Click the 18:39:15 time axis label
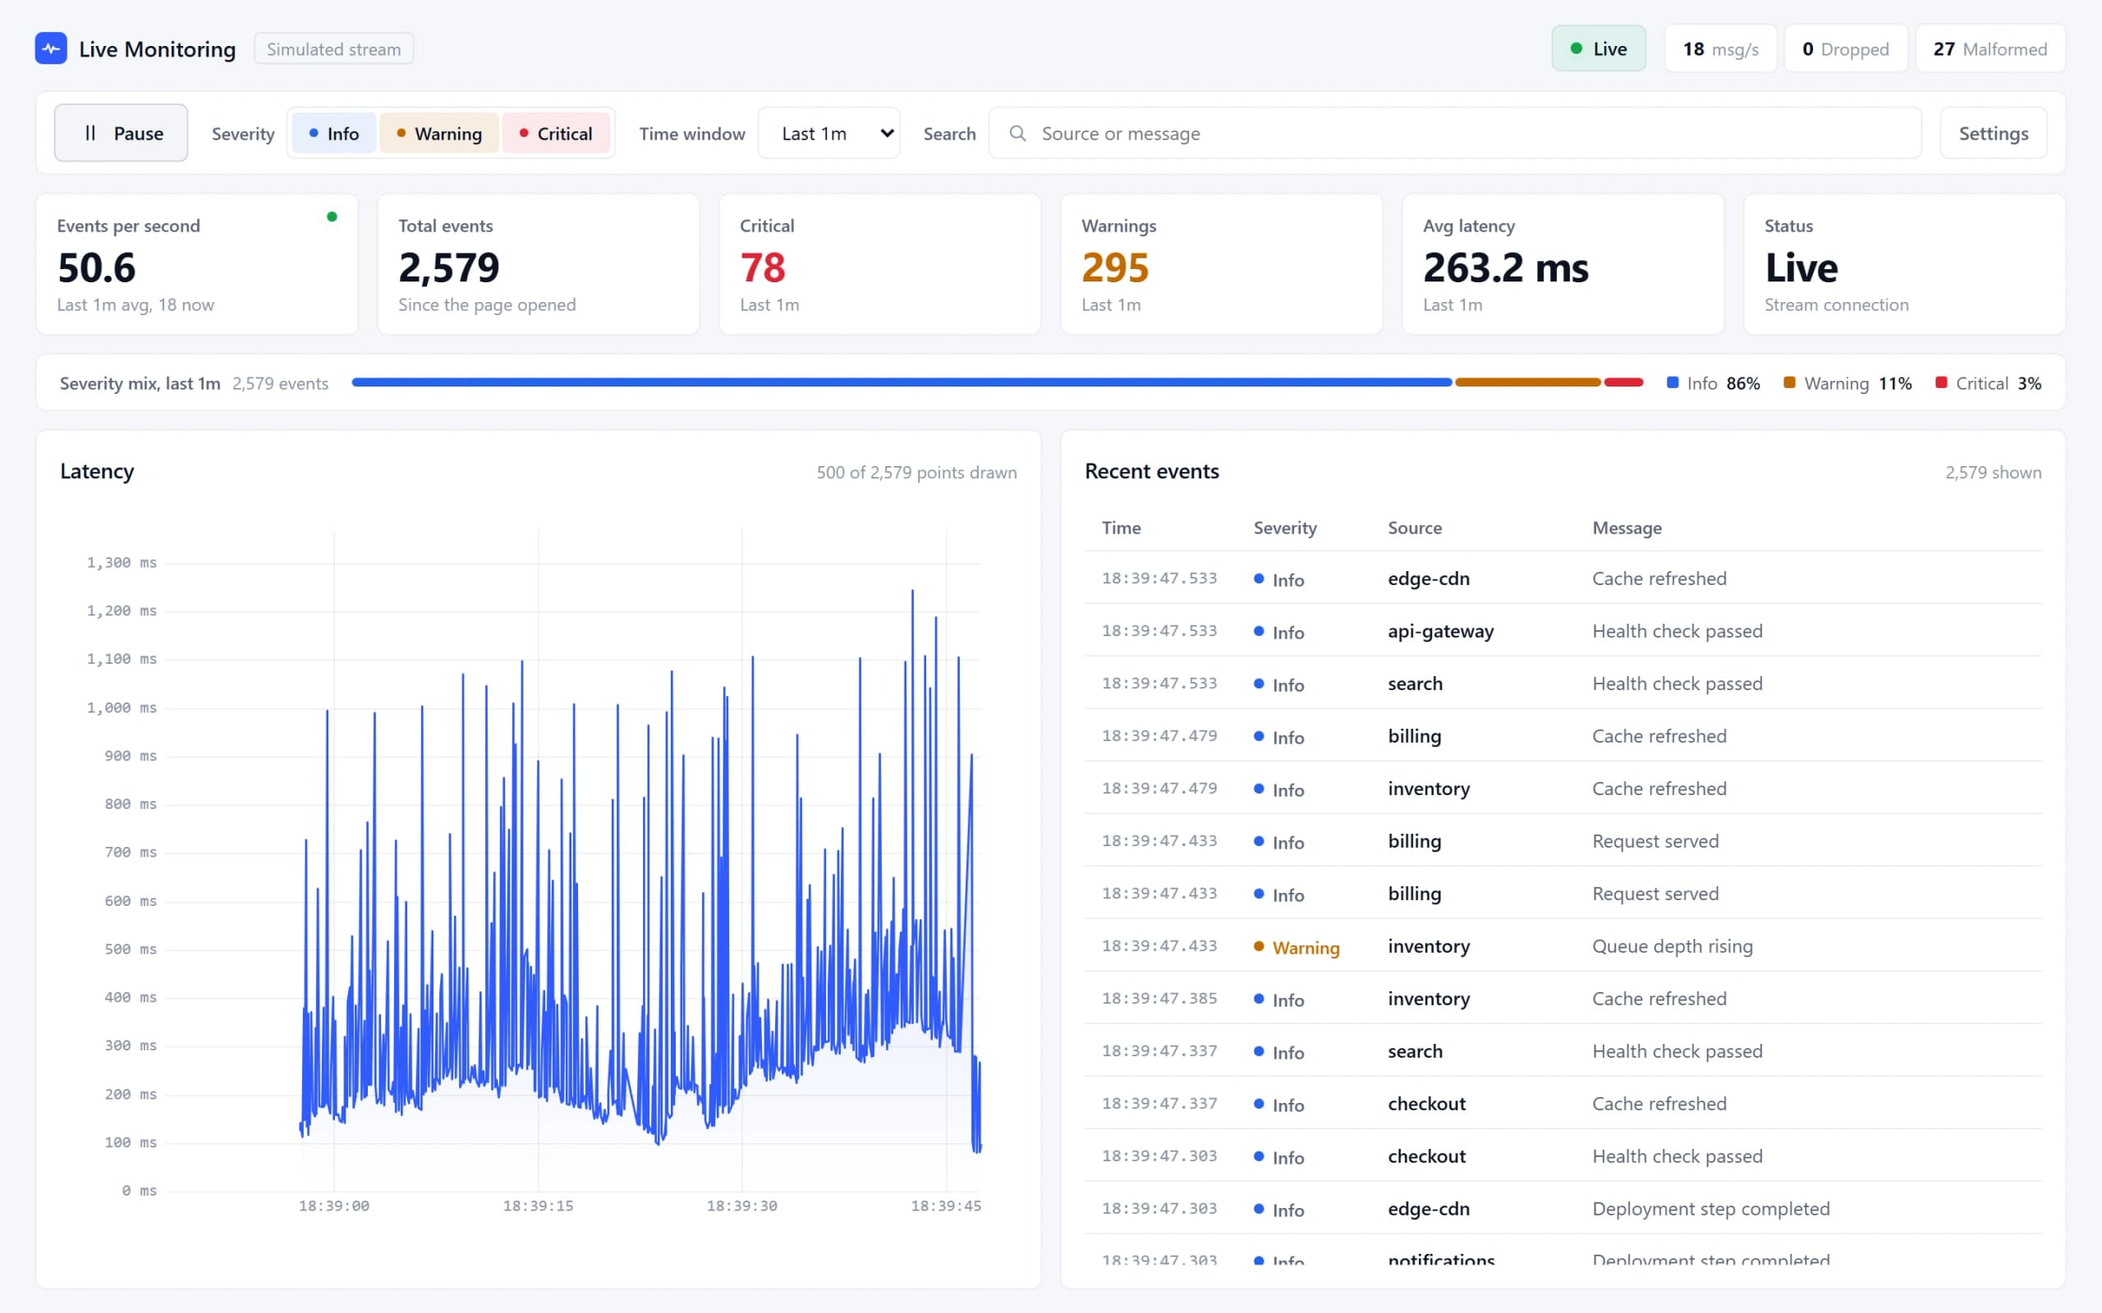 click(x=538, y=1205)
